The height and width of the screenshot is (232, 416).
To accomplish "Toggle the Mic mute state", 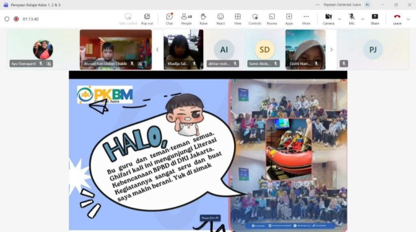I will (x=352, y=18).
